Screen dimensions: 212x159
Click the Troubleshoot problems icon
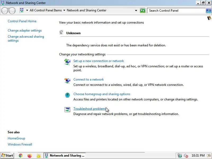(x=67, y=109)
